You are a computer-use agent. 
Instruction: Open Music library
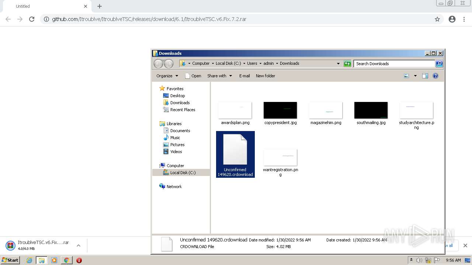(x=171, y=138)
